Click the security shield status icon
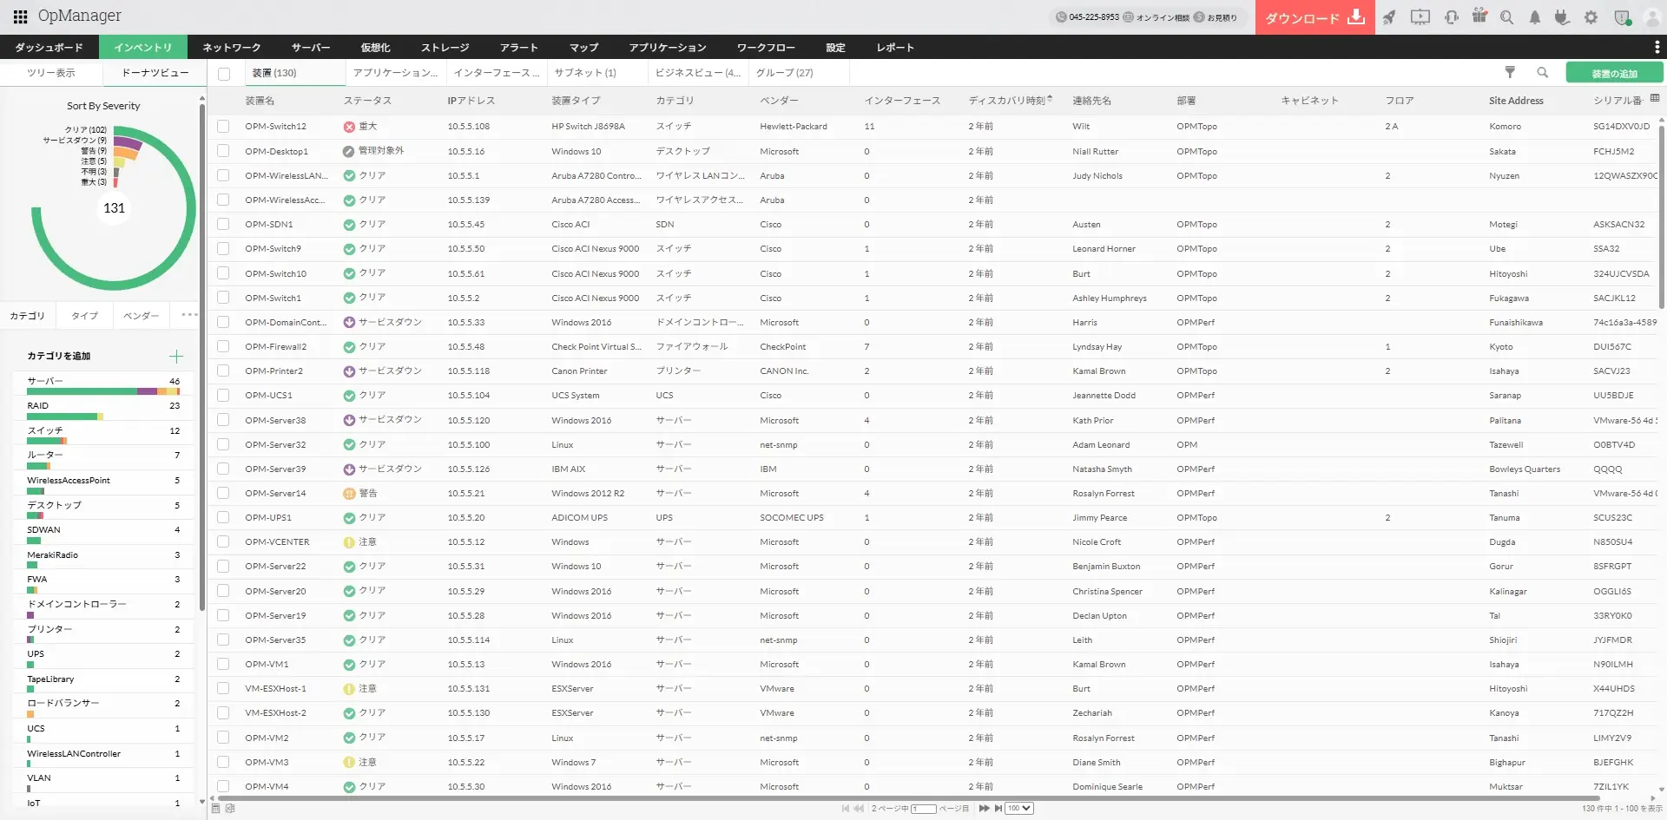This screenshot has height=820, width=1667. click(1621, 17)
